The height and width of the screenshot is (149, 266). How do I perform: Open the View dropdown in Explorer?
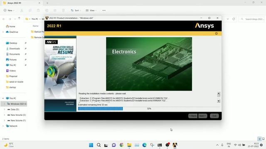coord(91,10)
